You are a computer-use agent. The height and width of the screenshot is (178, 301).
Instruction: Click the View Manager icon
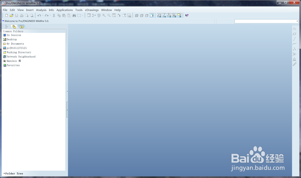pos(129,16)
